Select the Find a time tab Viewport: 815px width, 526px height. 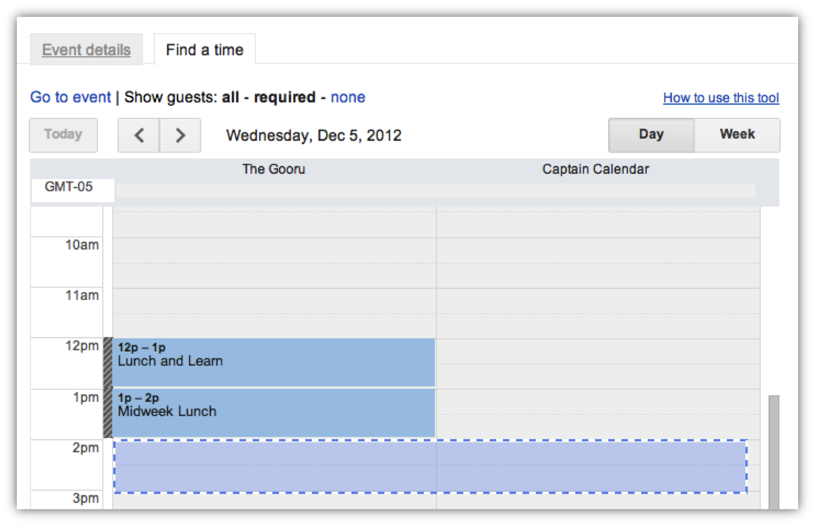pos(204,49)
